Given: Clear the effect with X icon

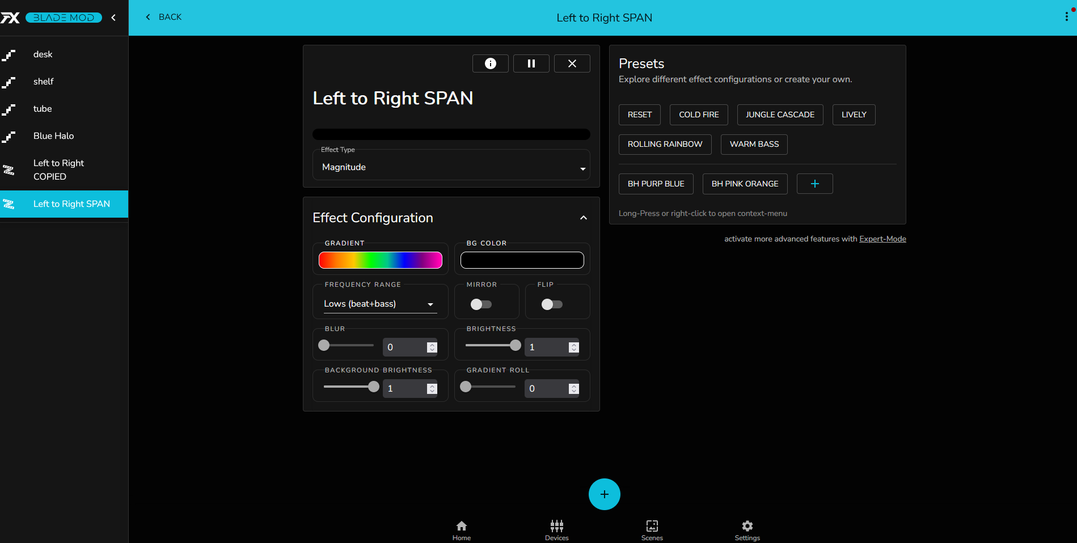Looking at the screenshot, I should [572, 63].
